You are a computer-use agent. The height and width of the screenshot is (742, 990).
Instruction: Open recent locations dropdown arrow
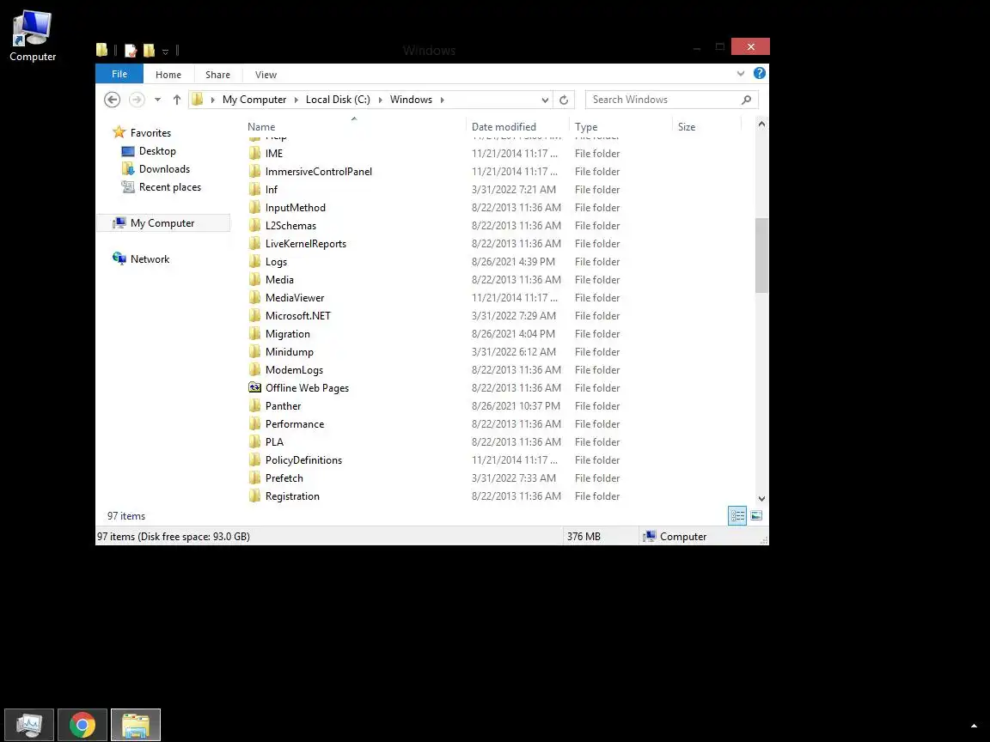[x=157, y=100]
